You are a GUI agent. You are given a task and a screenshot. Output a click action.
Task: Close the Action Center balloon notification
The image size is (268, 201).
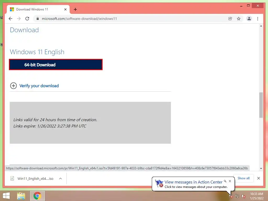(x=230, y=181)
